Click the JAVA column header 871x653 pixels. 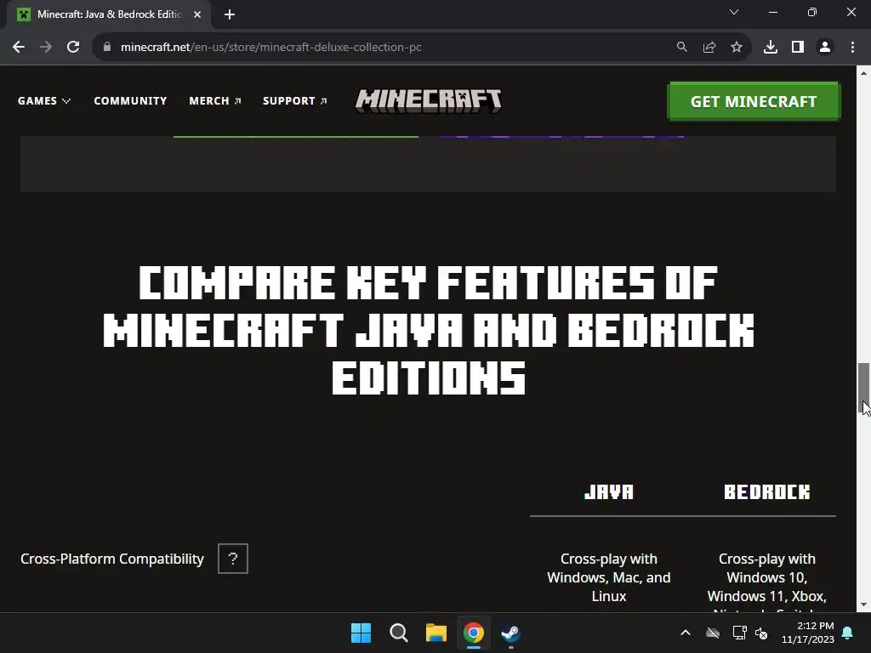point(609,492)
